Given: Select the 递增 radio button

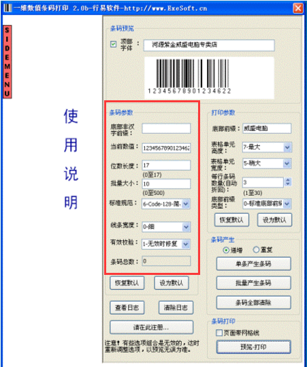Looking at the screenshot, I should pos(226,250).
